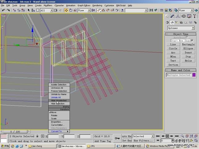The image size is (199, 149).
Task: Click the Align tool icon
Action: tap(156, 10)
